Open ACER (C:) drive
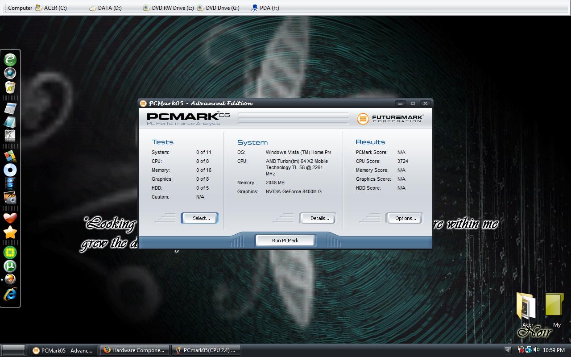The height and width of the screenshot is (357, 571). point(51,8)
